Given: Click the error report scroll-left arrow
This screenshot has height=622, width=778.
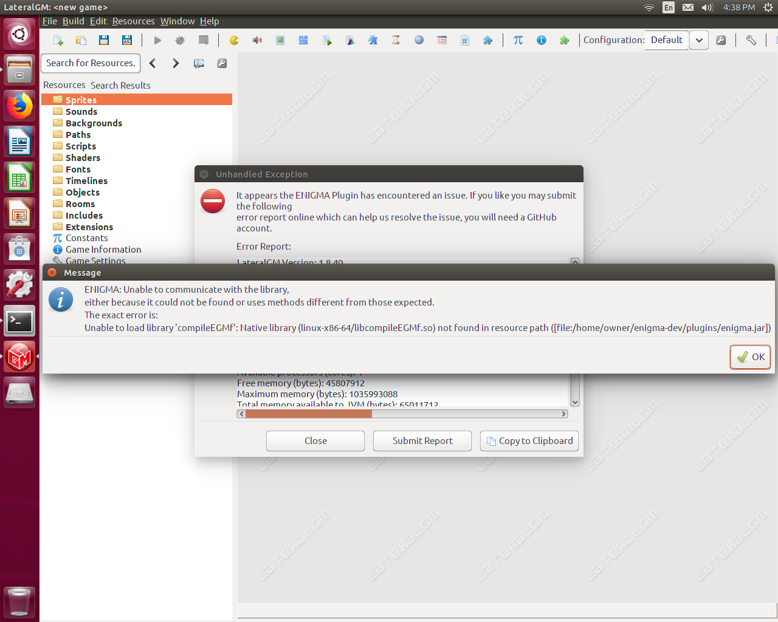Looking at the screenshot, I should coord(241,414).
